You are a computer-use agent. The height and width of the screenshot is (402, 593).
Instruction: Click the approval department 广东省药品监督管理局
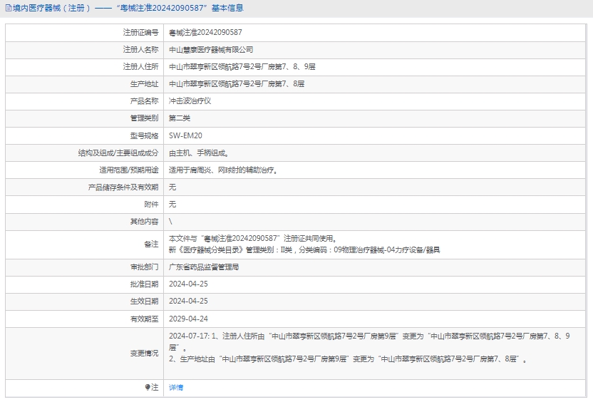pos(204,267)
